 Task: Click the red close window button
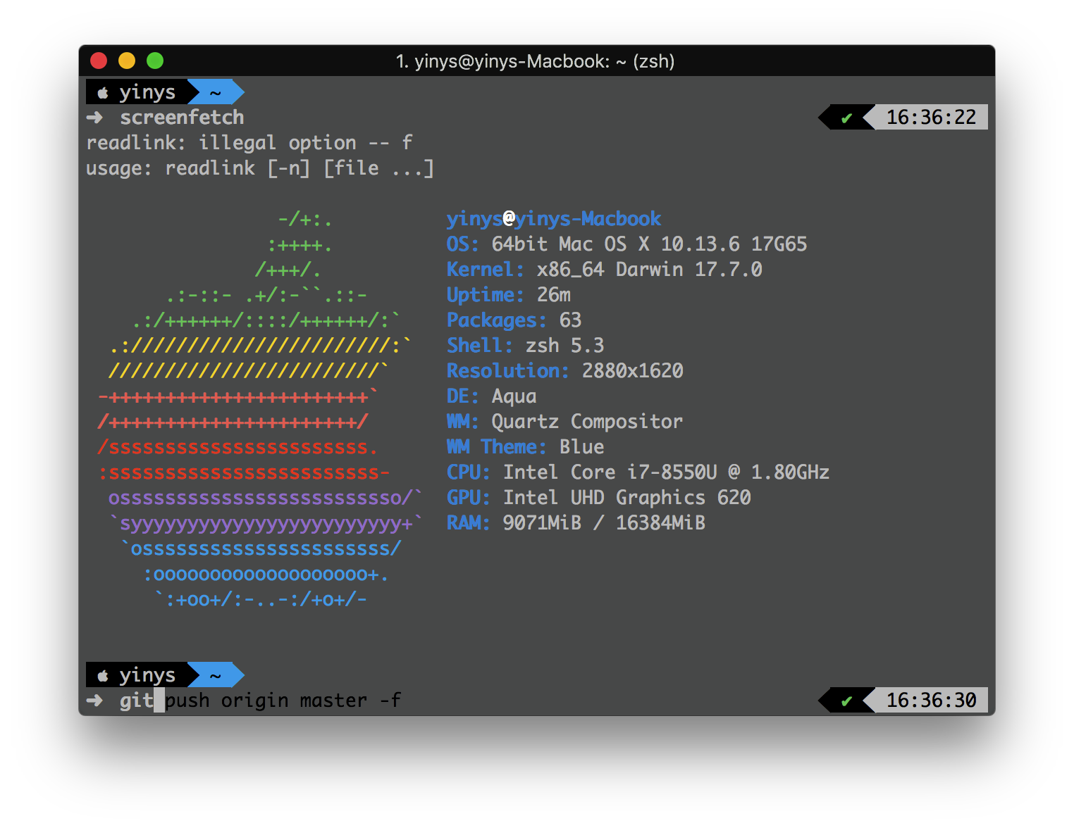coord(99,61)
